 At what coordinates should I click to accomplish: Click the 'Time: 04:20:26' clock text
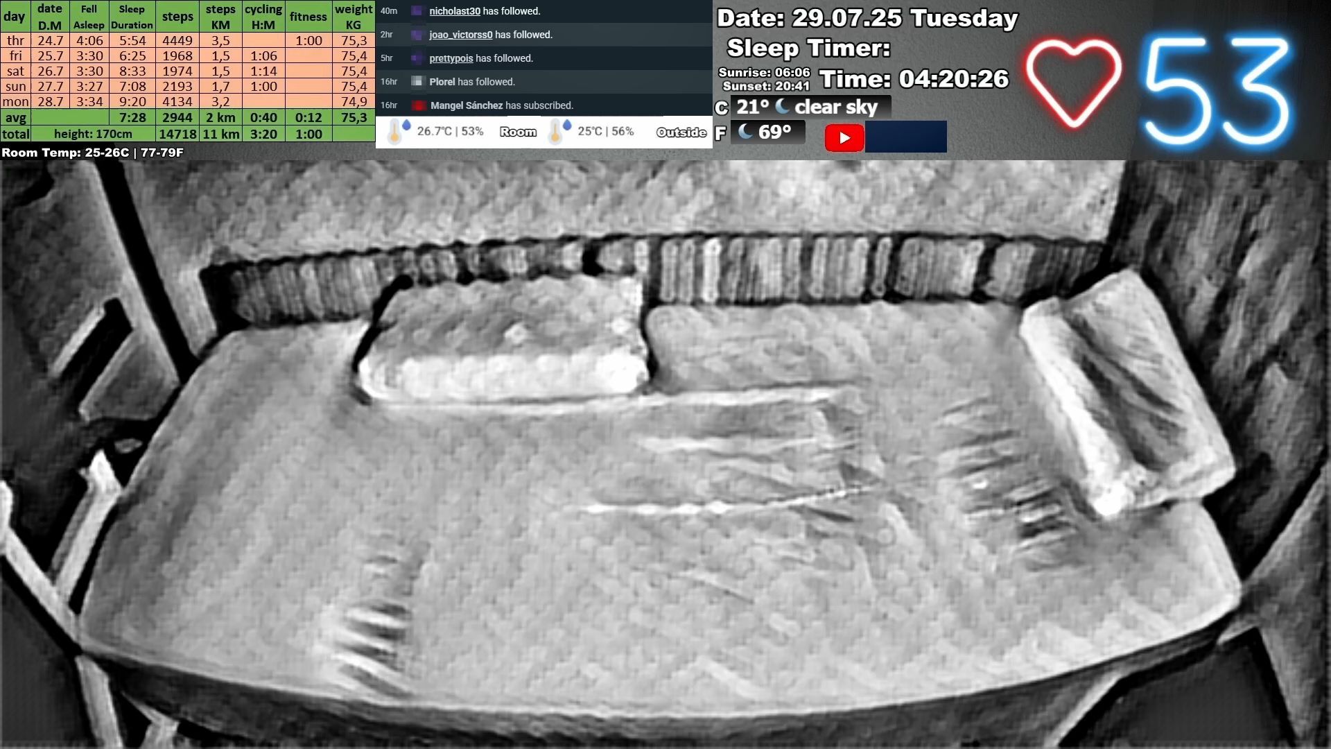(914, 79)
